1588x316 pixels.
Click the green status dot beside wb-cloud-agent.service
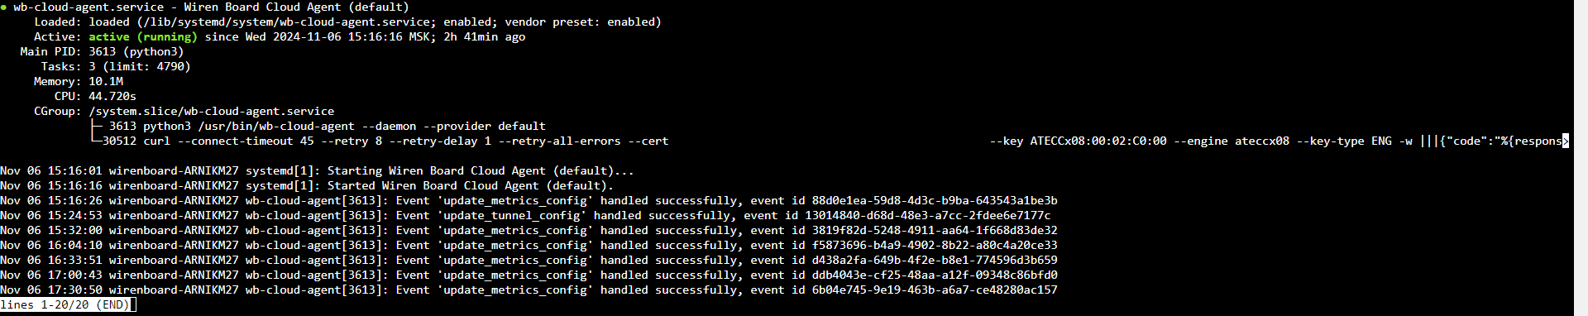click(3, 7)
